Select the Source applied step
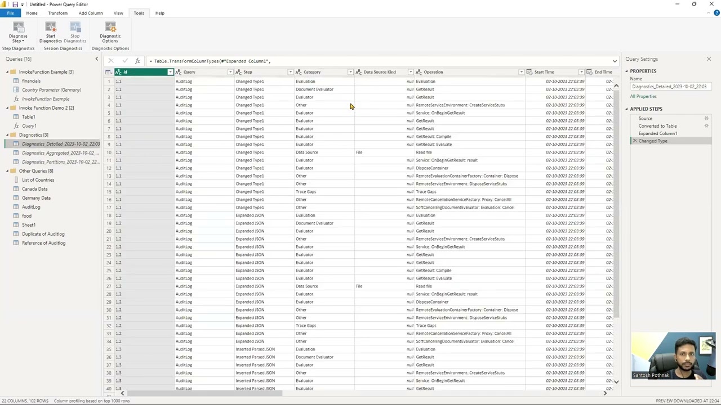The image size is (721, 405). tap(645, 119)
